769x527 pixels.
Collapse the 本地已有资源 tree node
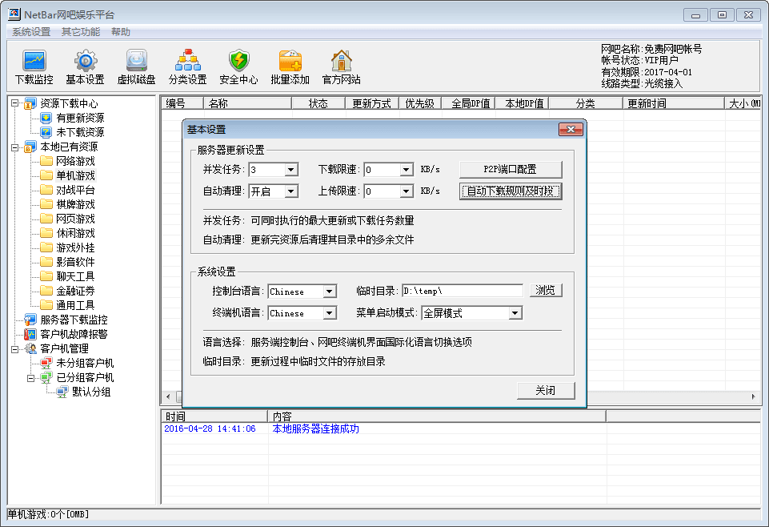[14, 147]
